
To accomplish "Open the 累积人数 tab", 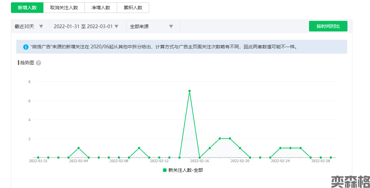I will point(133,8).
